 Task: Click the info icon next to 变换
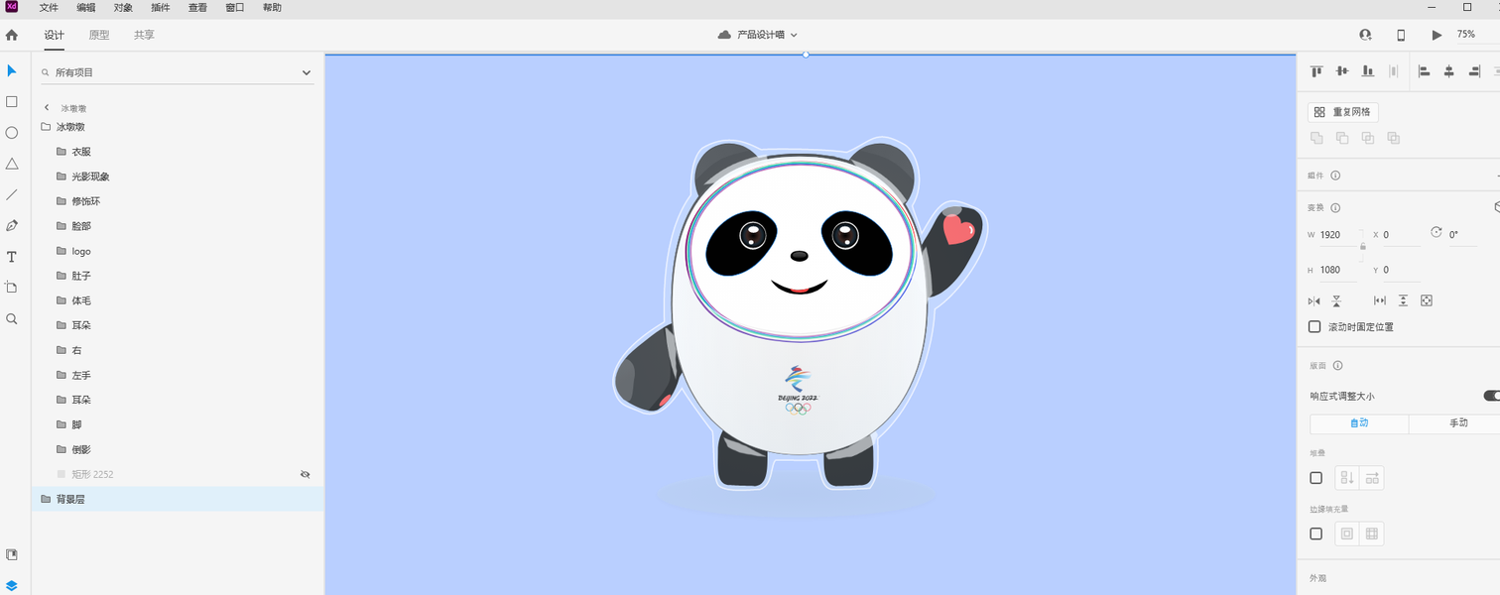click(1335, 208)
